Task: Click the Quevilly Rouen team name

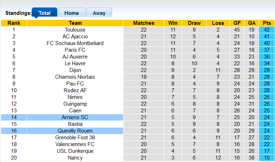Action: click(75, 131)
